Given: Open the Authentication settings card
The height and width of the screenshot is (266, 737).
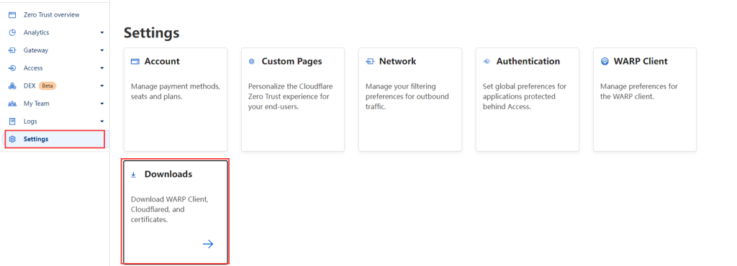Looking at the screenshot, I should click(x=528, y=99).
